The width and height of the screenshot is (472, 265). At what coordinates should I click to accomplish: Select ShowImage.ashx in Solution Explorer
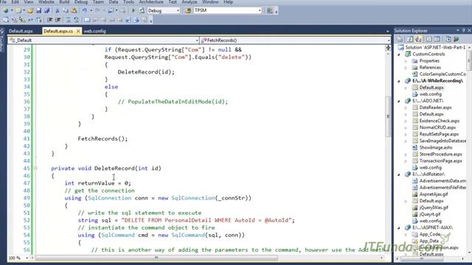pos(436,147)
